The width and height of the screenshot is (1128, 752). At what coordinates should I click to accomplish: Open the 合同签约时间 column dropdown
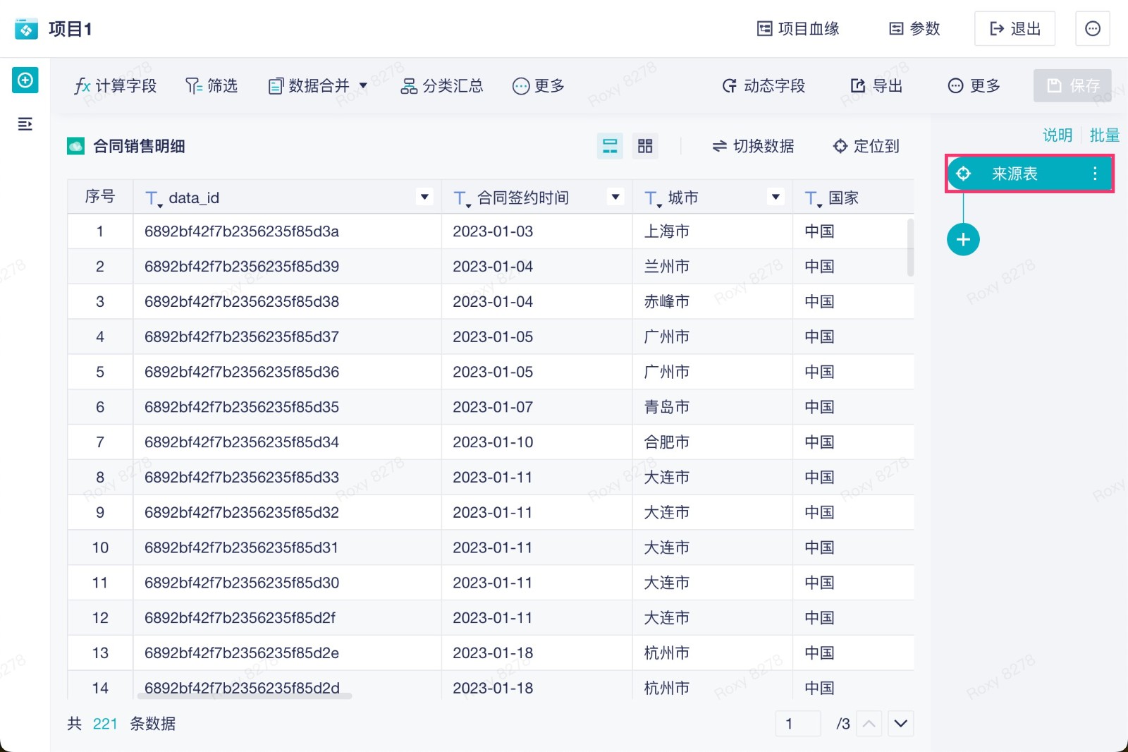point(615,197)
